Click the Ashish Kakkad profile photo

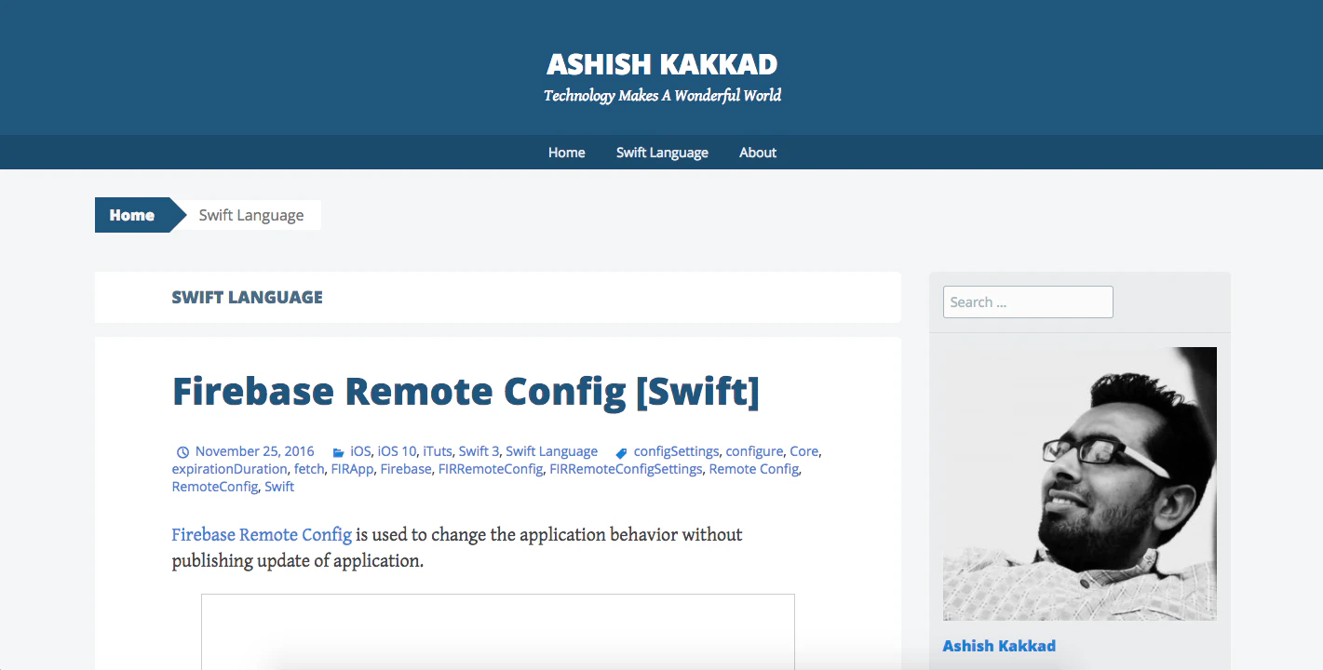pos(1079,483)
